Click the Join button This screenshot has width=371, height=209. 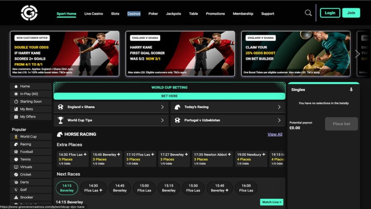pyautogui.click(x=351, y=13)
